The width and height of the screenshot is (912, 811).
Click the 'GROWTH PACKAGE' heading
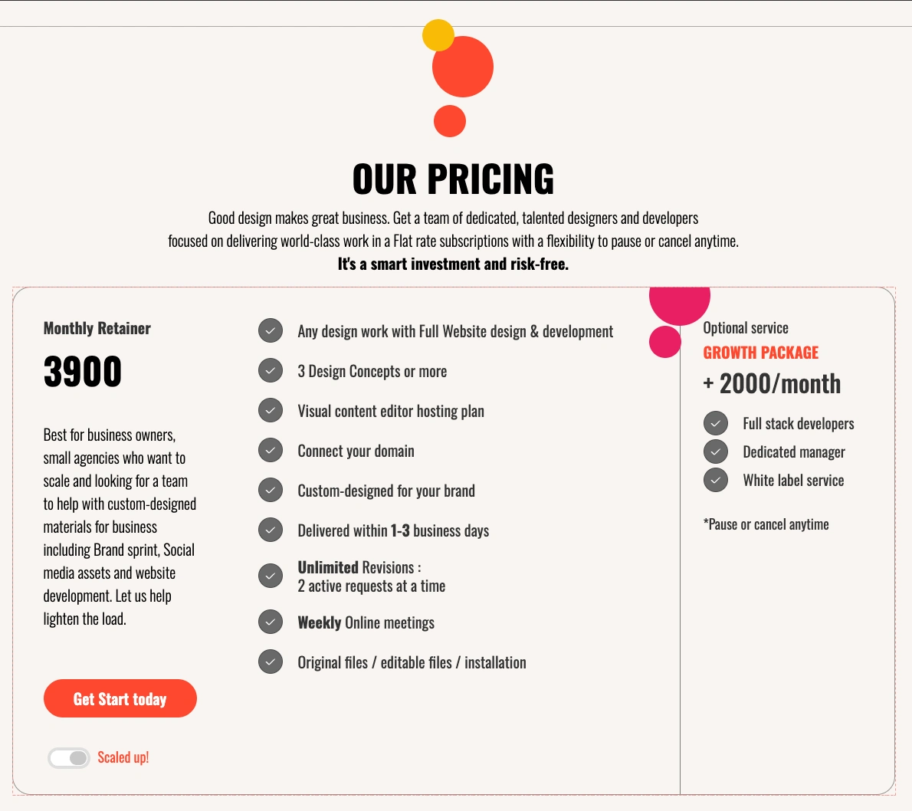click(760, 353)
